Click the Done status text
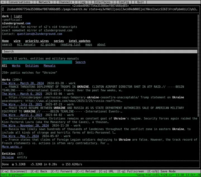The width and height of the screenshot is (201, 177). (5, 164)
